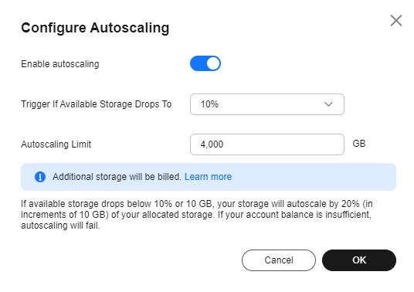414x292 pixels.
Task: Click the blue info circle icon
Action: click(40, 177)
